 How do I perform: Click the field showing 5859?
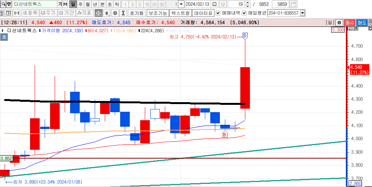[x=280, y=4]
